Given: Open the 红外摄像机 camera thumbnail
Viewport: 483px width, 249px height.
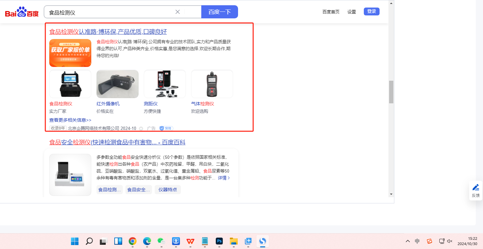Looking at the screenshot, I should (118, 84).
